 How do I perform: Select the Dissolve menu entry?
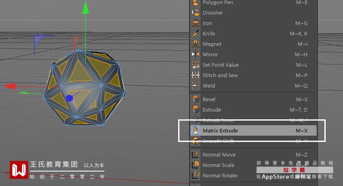(x=254, y=13)
